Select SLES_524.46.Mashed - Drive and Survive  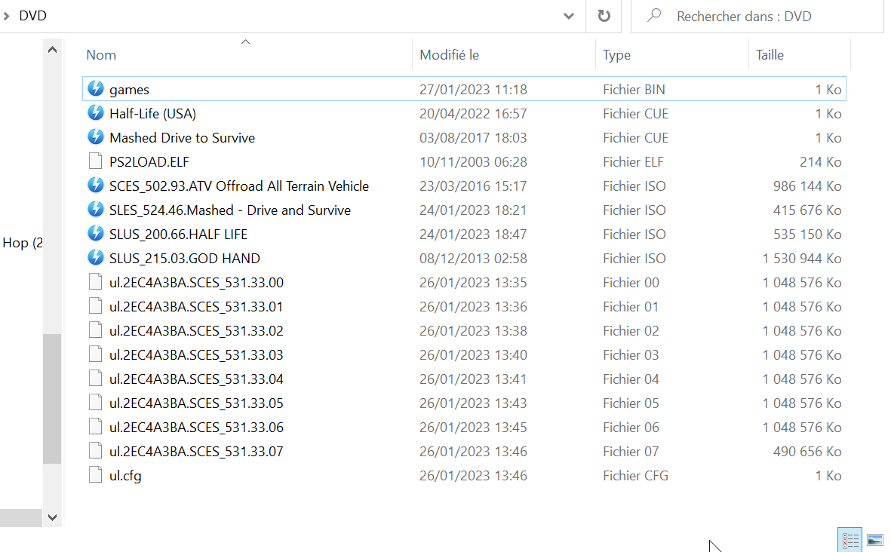230,210
